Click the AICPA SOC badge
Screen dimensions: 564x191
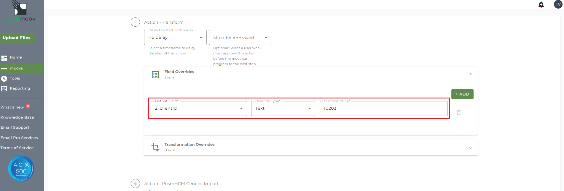coord(21,168)
